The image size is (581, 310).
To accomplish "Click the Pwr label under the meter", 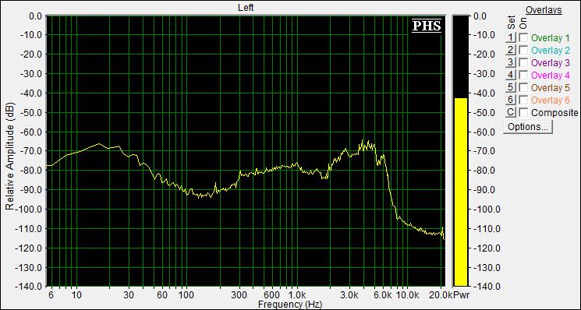I will tap(461, 295).
